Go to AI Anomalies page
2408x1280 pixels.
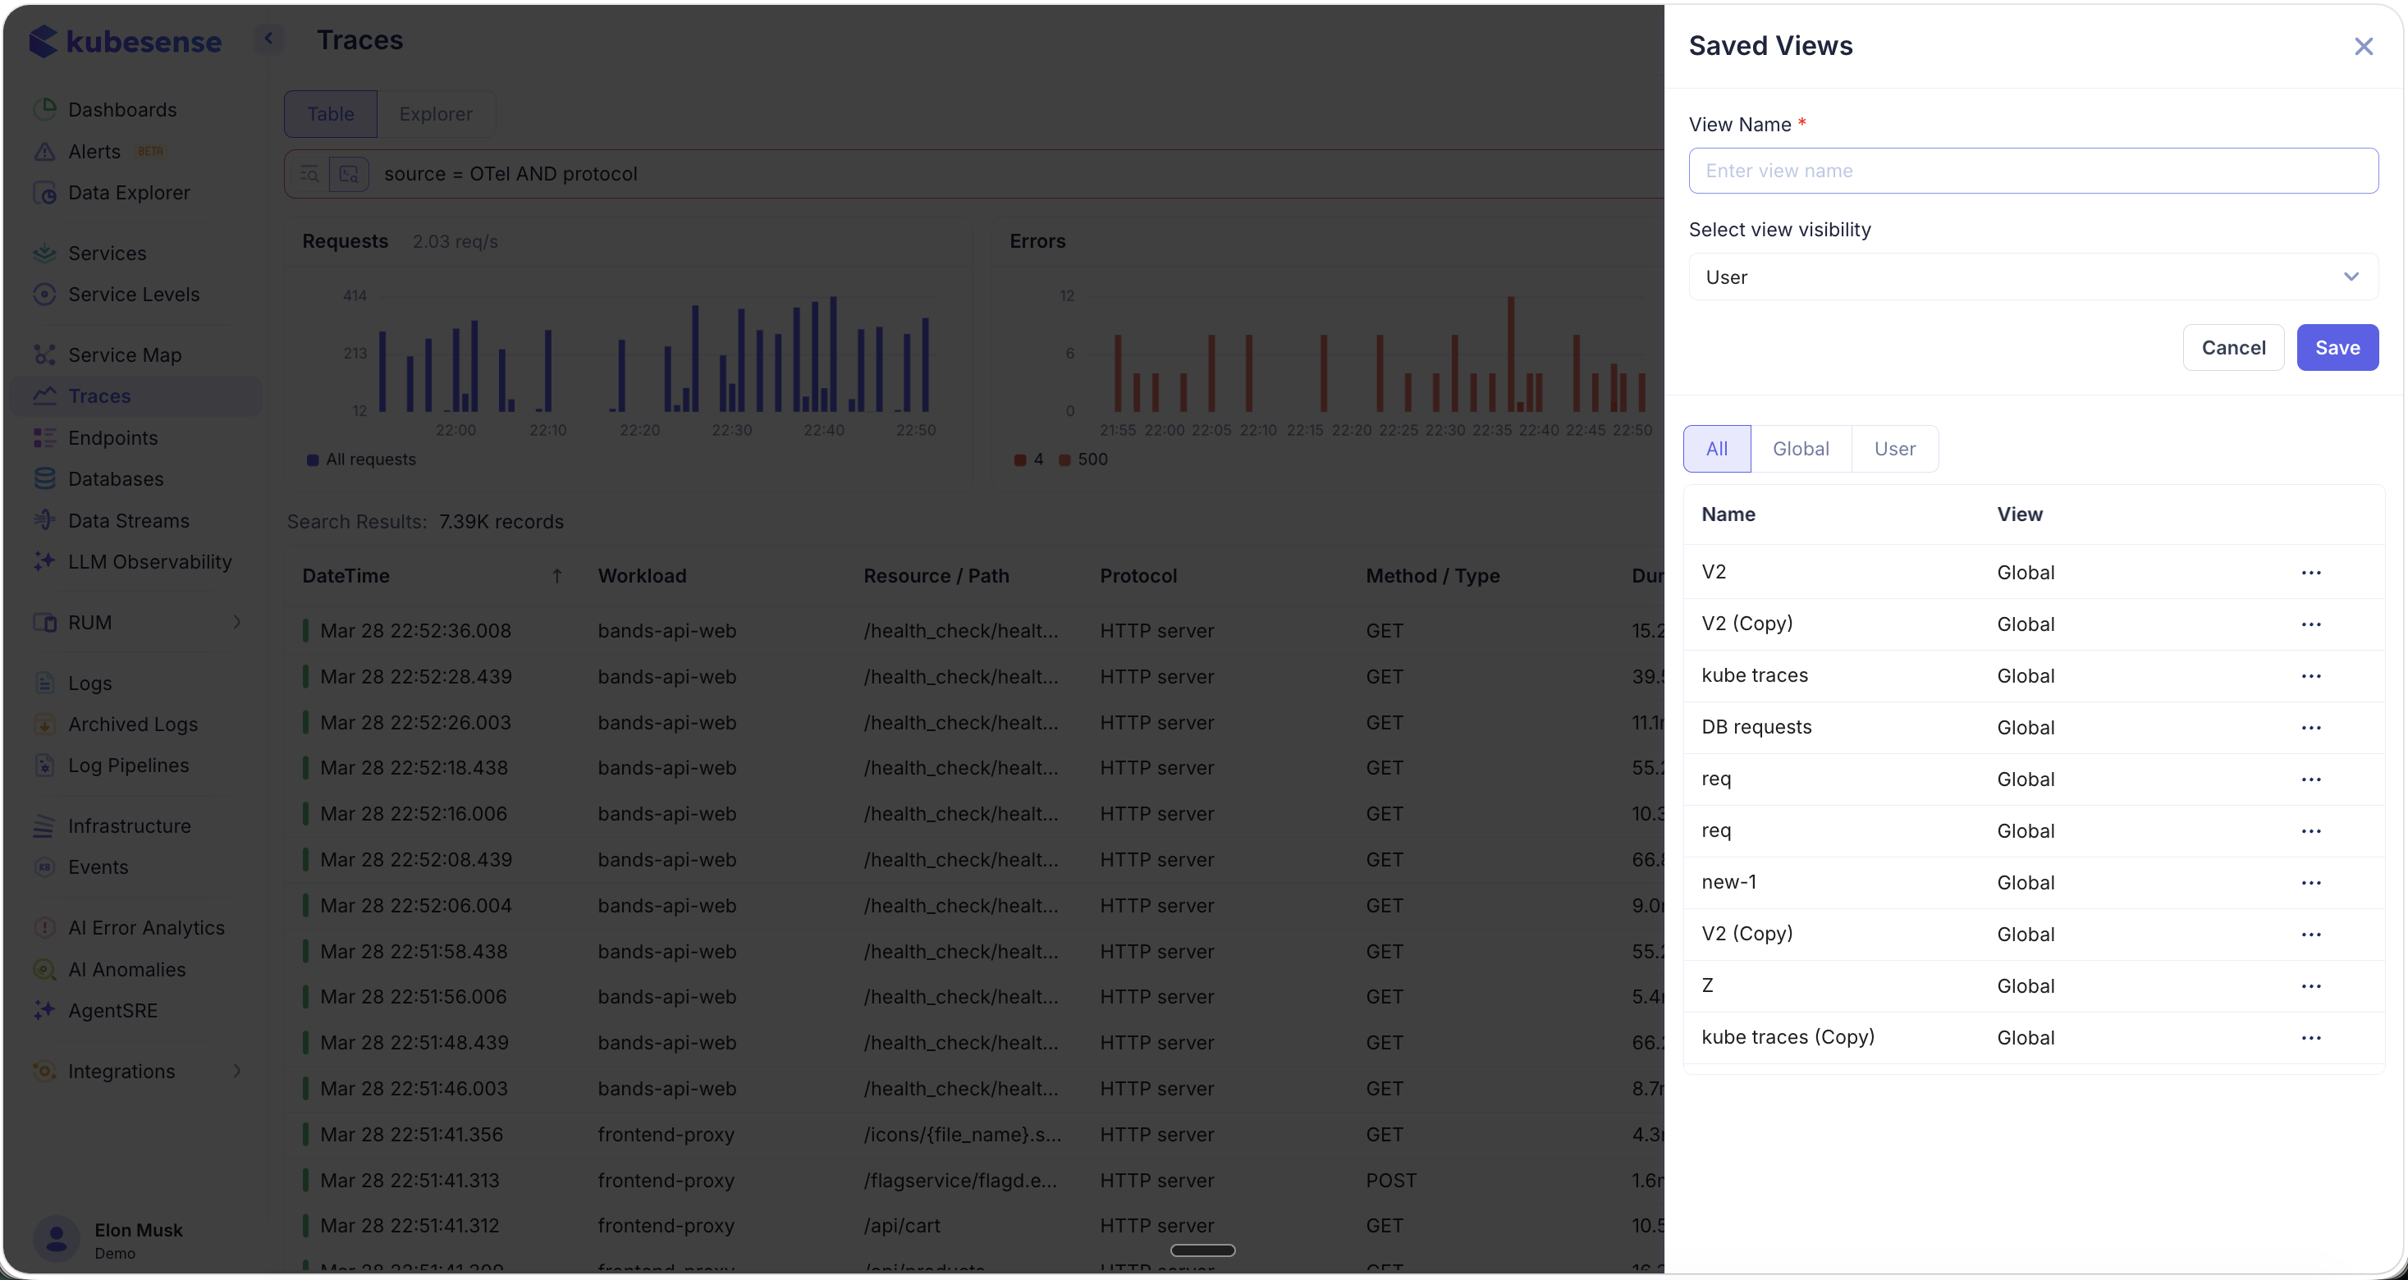(126, 970)
